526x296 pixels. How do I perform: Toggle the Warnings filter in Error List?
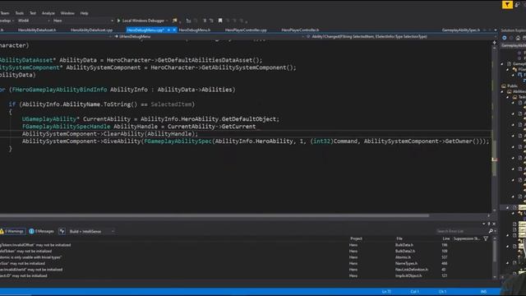[x=13, y=231]
